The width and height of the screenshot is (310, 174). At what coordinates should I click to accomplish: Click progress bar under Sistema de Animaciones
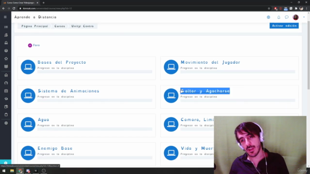95,101
